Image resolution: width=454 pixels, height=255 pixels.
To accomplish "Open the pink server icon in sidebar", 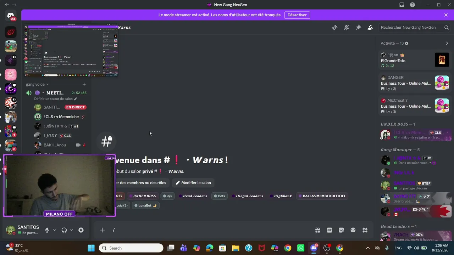I will point(11,75).
